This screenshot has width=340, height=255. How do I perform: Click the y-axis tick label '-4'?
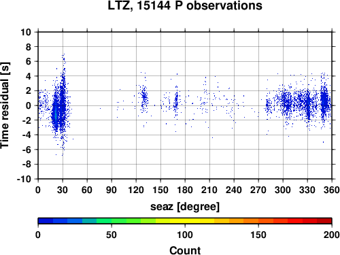[27, 135]
